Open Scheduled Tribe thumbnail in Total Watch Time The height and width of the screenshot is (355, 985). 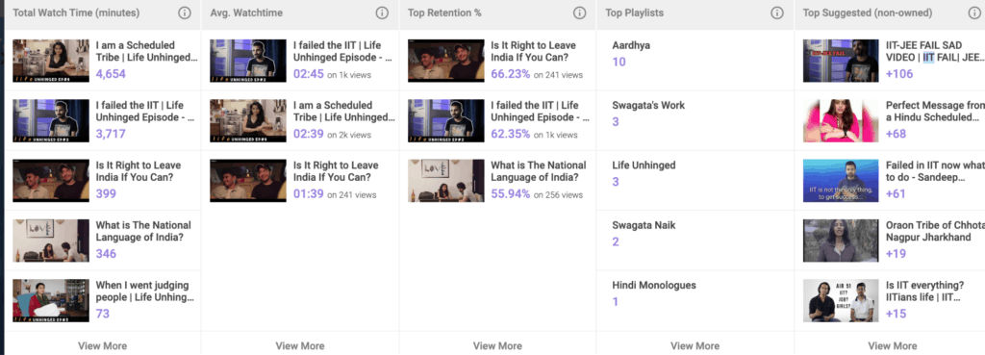(51, 61)
